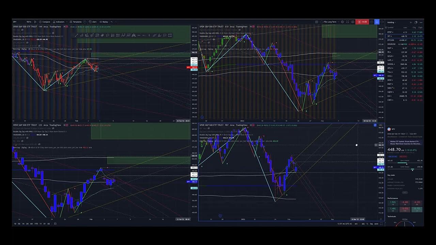Select the All time range
436x245 pixels.
click(48, 224)
